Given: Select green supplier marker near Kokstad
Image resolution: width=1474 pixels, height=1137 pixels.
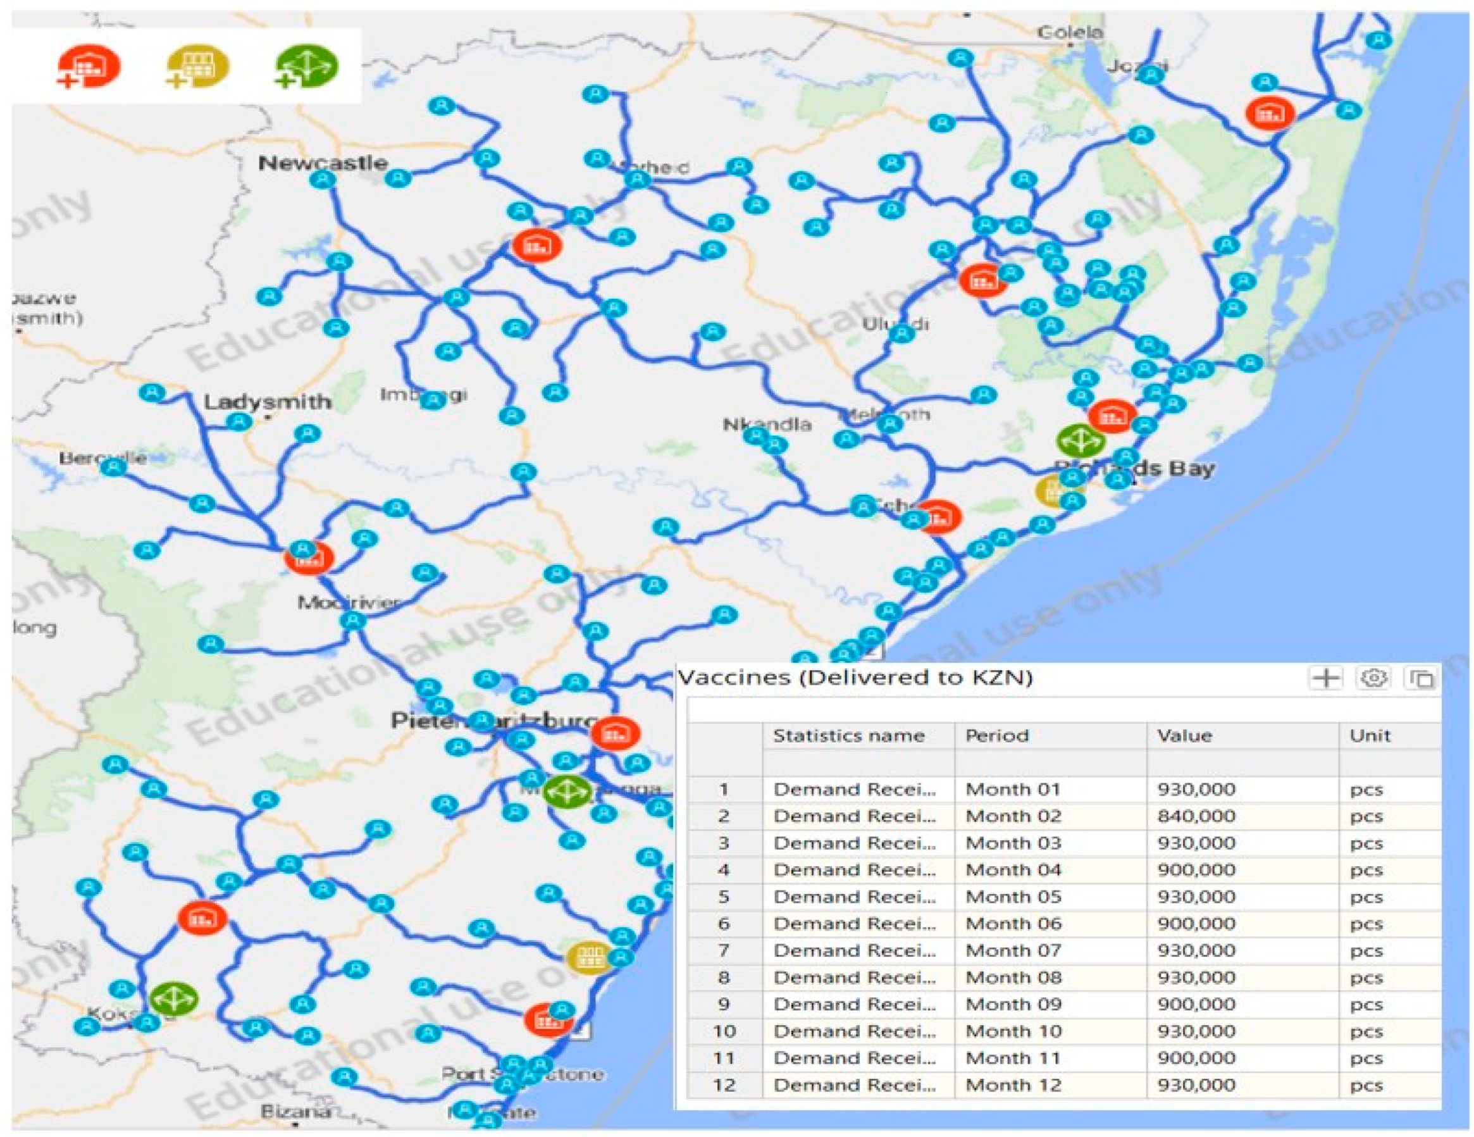Looking at the screenshot, I should pos(173,999).
